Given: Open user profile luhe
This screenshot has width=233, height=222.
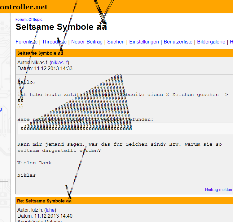Looking at the screenshot, I should pos(50,210).
